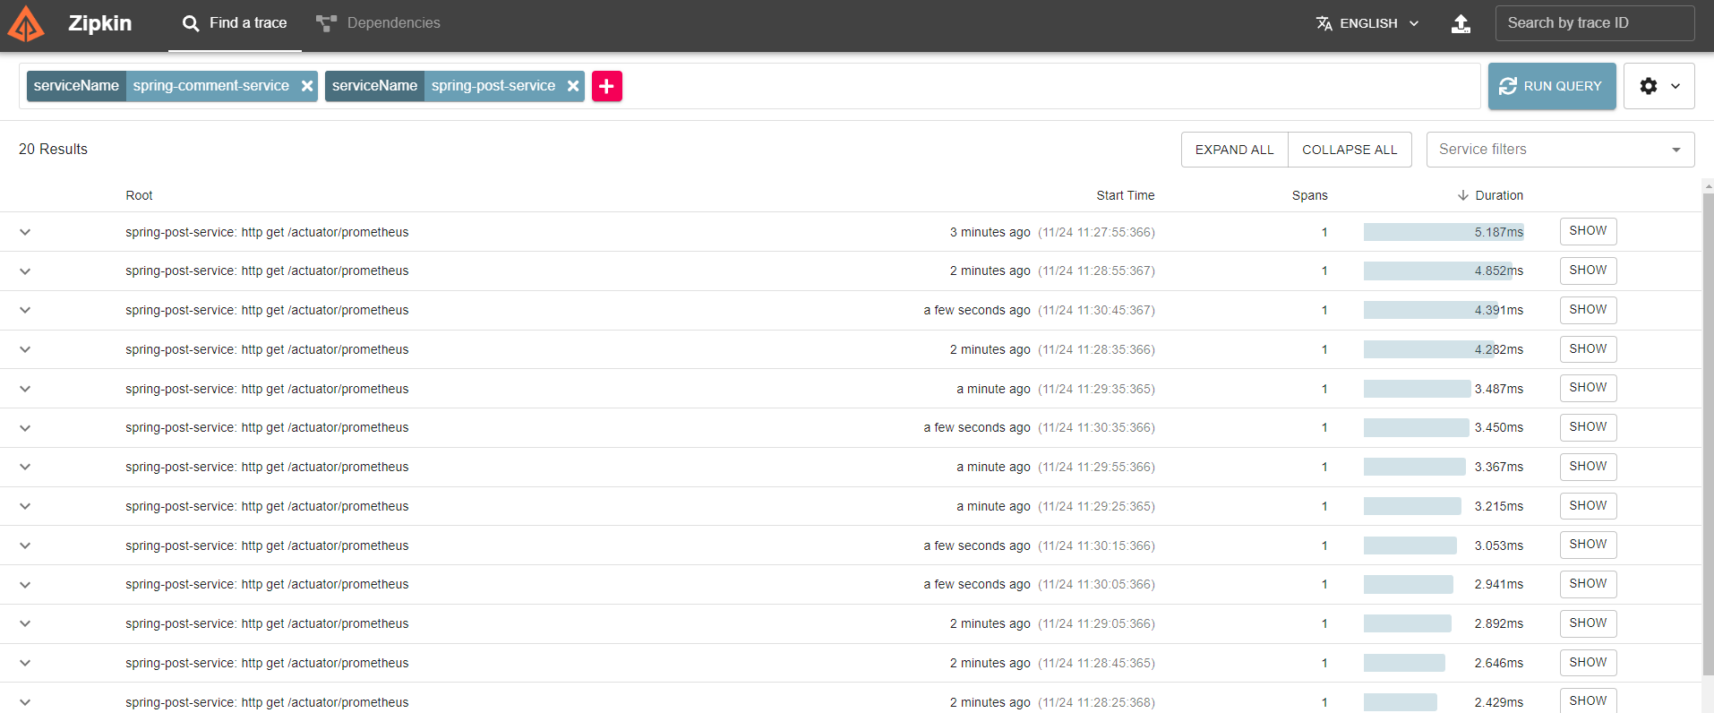Screen dimensions: 1714x713
Task: Expand the trace row with 3.215ms duration
Action: 25,506
